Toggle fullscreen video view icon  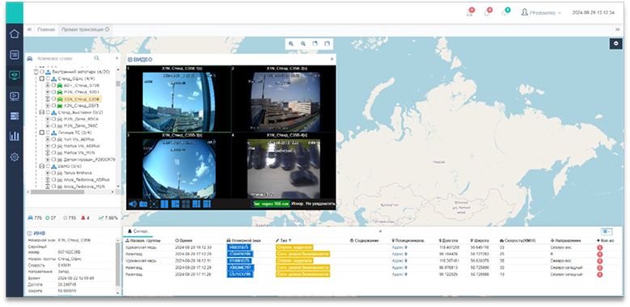(154, 204)
